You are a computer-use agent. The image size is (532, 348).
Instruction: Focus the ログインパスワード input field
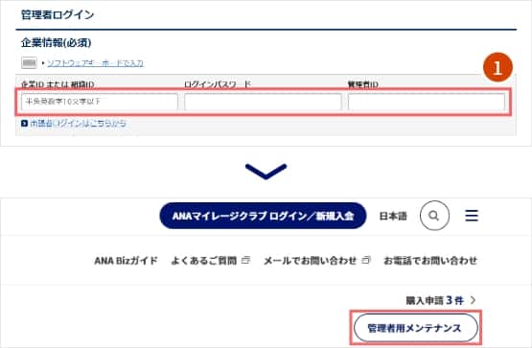tap(263, 102)
